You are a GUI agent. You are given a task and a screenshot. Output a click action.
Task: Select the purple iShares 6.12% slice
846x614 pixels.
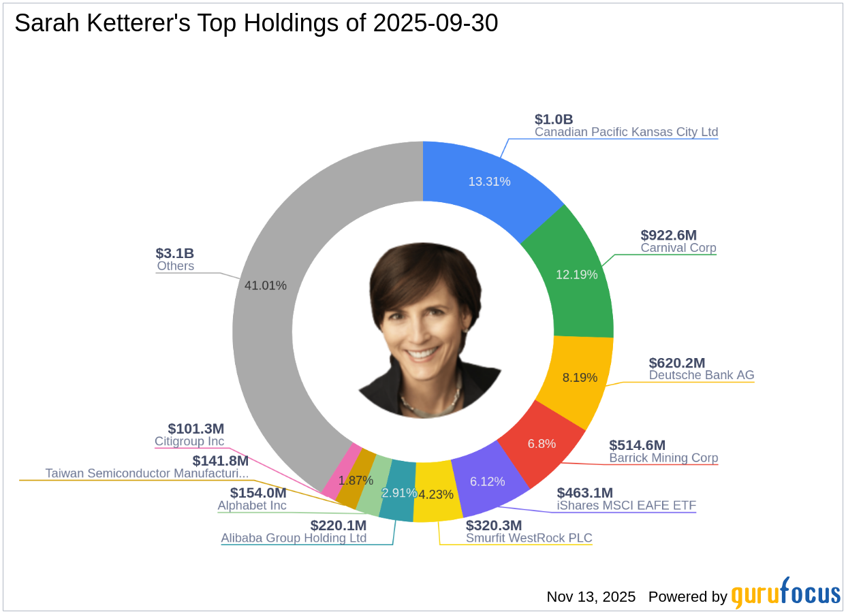[x=487, y=481]
